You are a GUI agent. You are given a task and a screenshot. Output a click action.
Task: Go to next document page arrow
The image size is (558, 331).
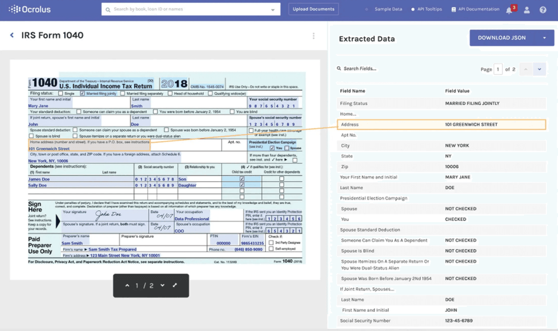(162, 285)
